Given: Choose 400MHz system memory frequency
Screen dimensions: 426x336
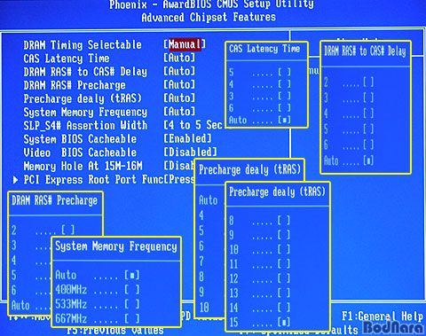Looking at the screenshot, I should point(98,290).
